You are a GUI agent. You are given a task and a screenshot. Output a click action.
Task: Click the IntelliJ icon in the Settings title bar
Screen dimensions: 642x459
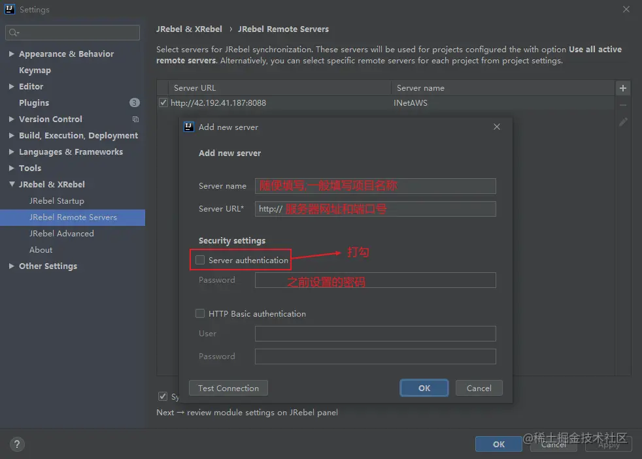[9, 9]
